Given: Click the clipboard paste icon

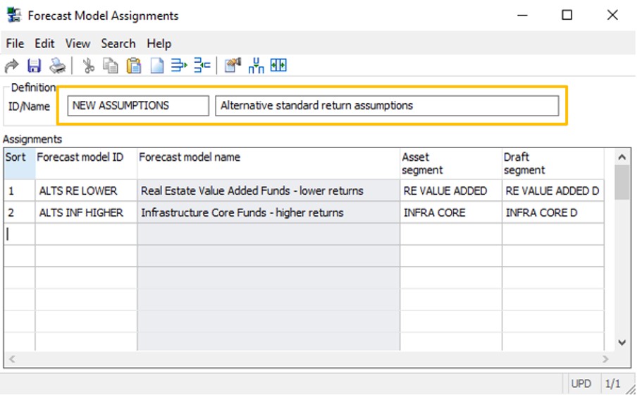Looking at the screenshot, I should 133,66.
